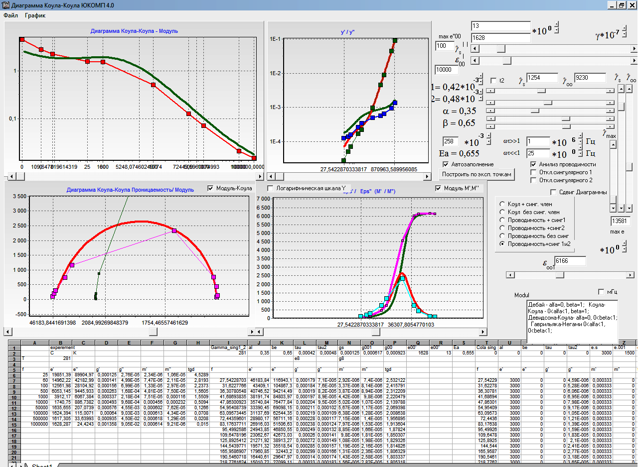The height and width of the screenshot is (467, 639).
Task: Click left scroll arrow under the y'/y" chart
Action: [271, 176]
